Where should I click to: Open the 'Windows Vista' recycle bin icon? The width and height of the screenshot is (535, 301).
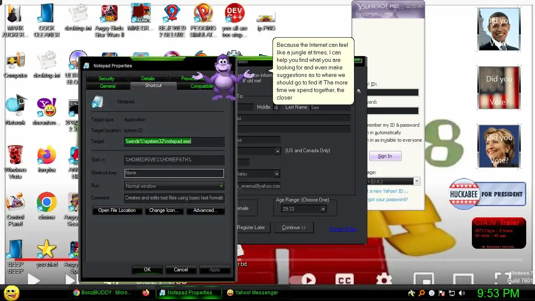(15, 161)
